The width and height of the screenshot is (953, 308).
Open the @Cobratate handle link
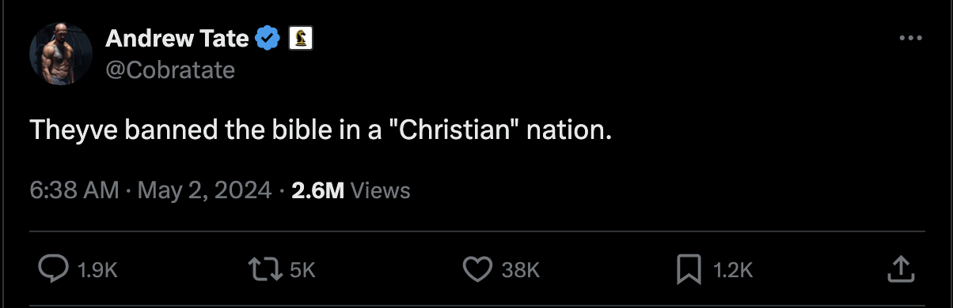click(170, 70)
